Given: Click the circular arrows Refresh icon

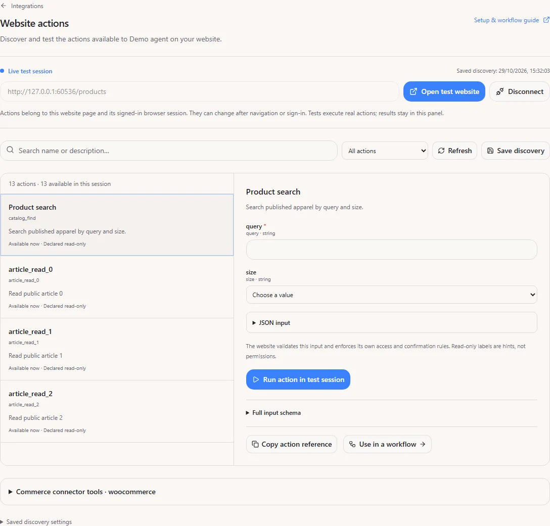Looking at the screenshot, I should coord(441,151).
